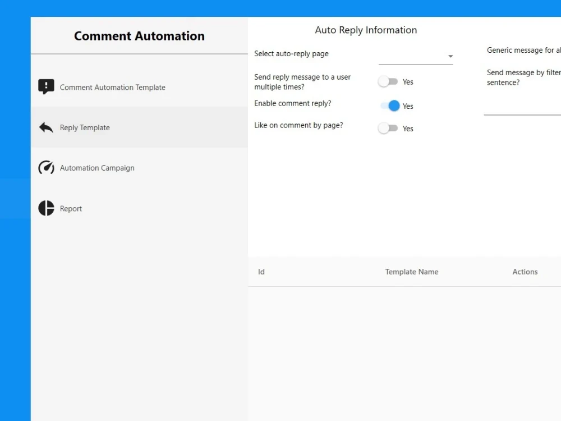Open the Report section

(71, 208)
